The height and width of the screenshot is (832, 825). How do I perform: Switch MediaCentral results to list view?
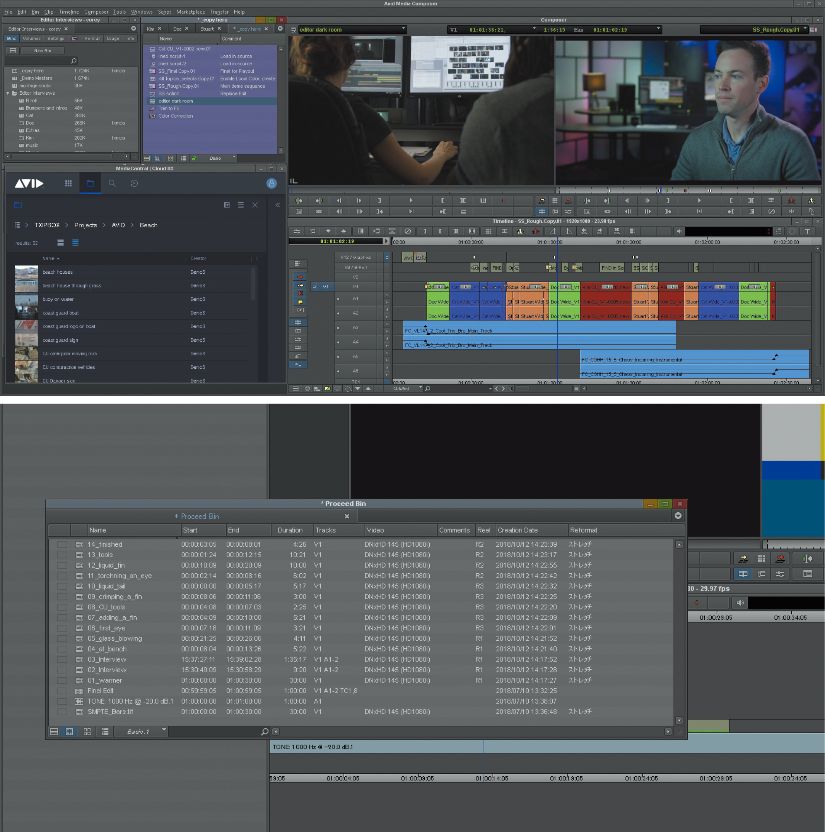[x=75, y=243]
